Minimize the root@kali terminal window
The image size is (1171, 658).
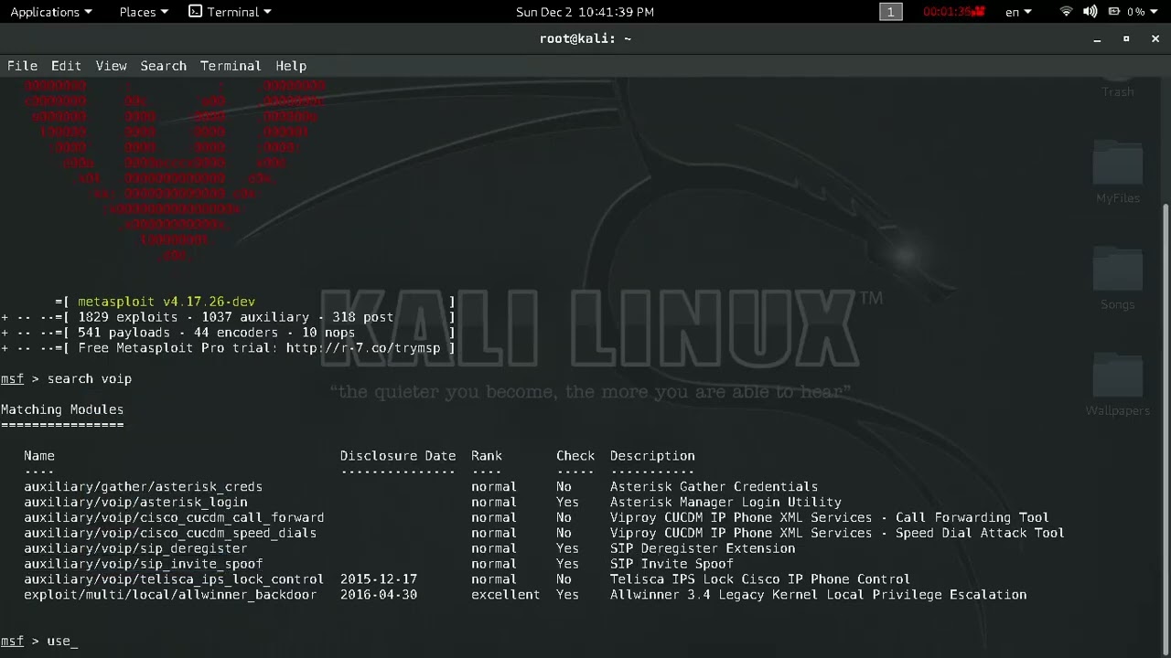(x=1097, y=38)
